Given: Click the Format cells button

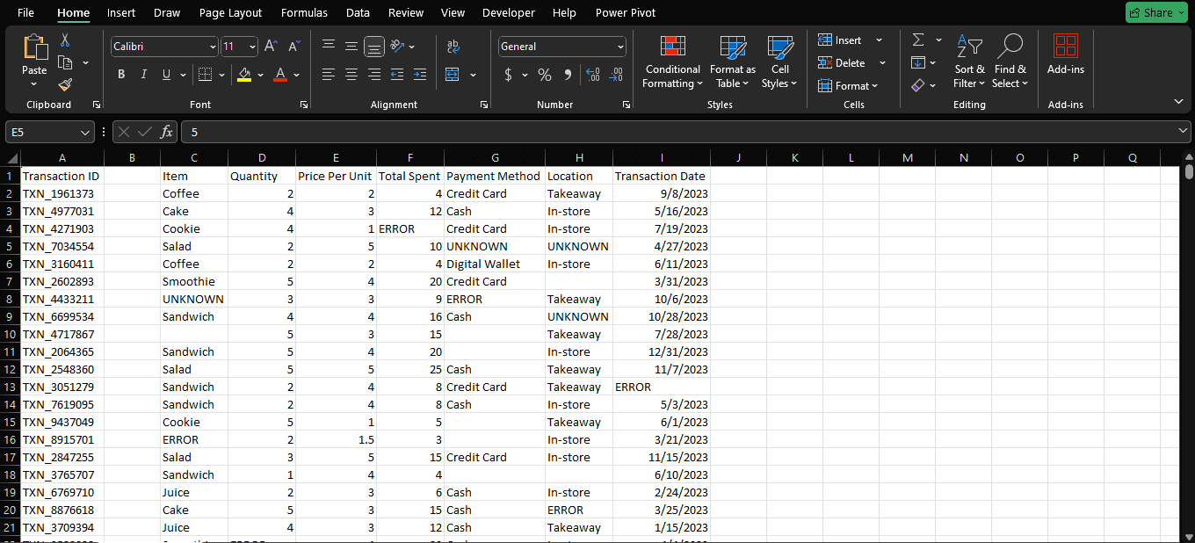Looking at the screenshot, I should click(x=849, y=86).
